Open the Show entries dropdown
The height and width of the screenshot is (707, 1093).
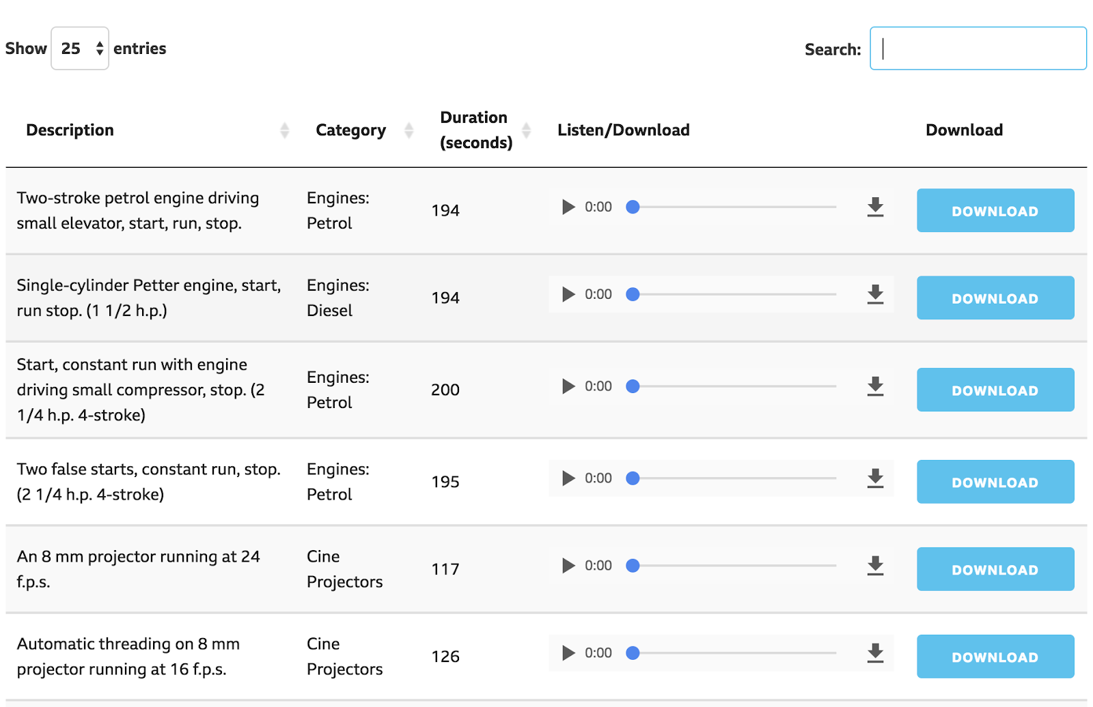79,48
